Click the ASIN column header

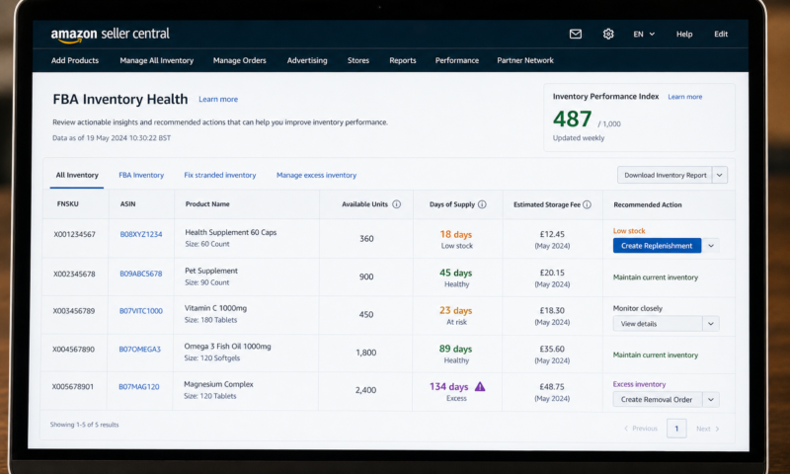pos(128,204)
